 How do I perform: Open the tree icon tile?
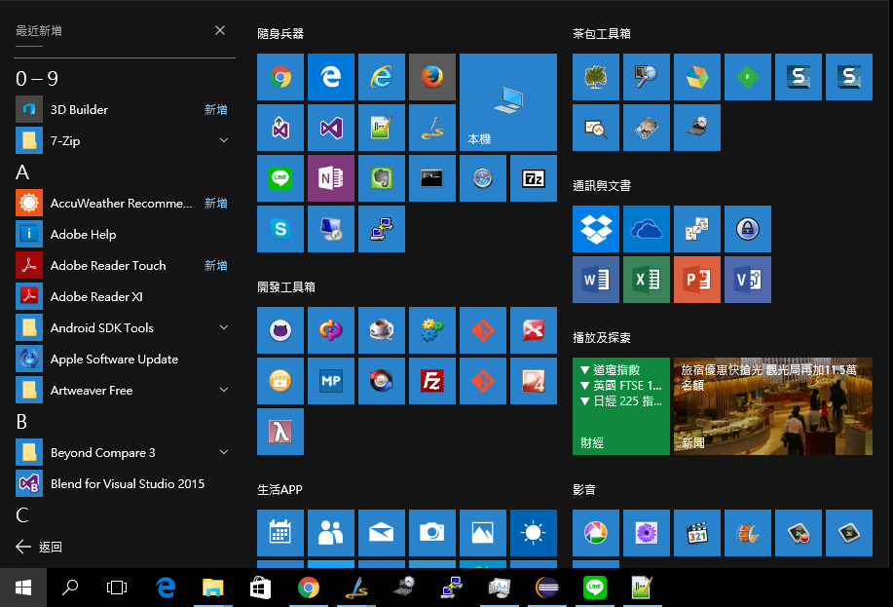(596, 77)
